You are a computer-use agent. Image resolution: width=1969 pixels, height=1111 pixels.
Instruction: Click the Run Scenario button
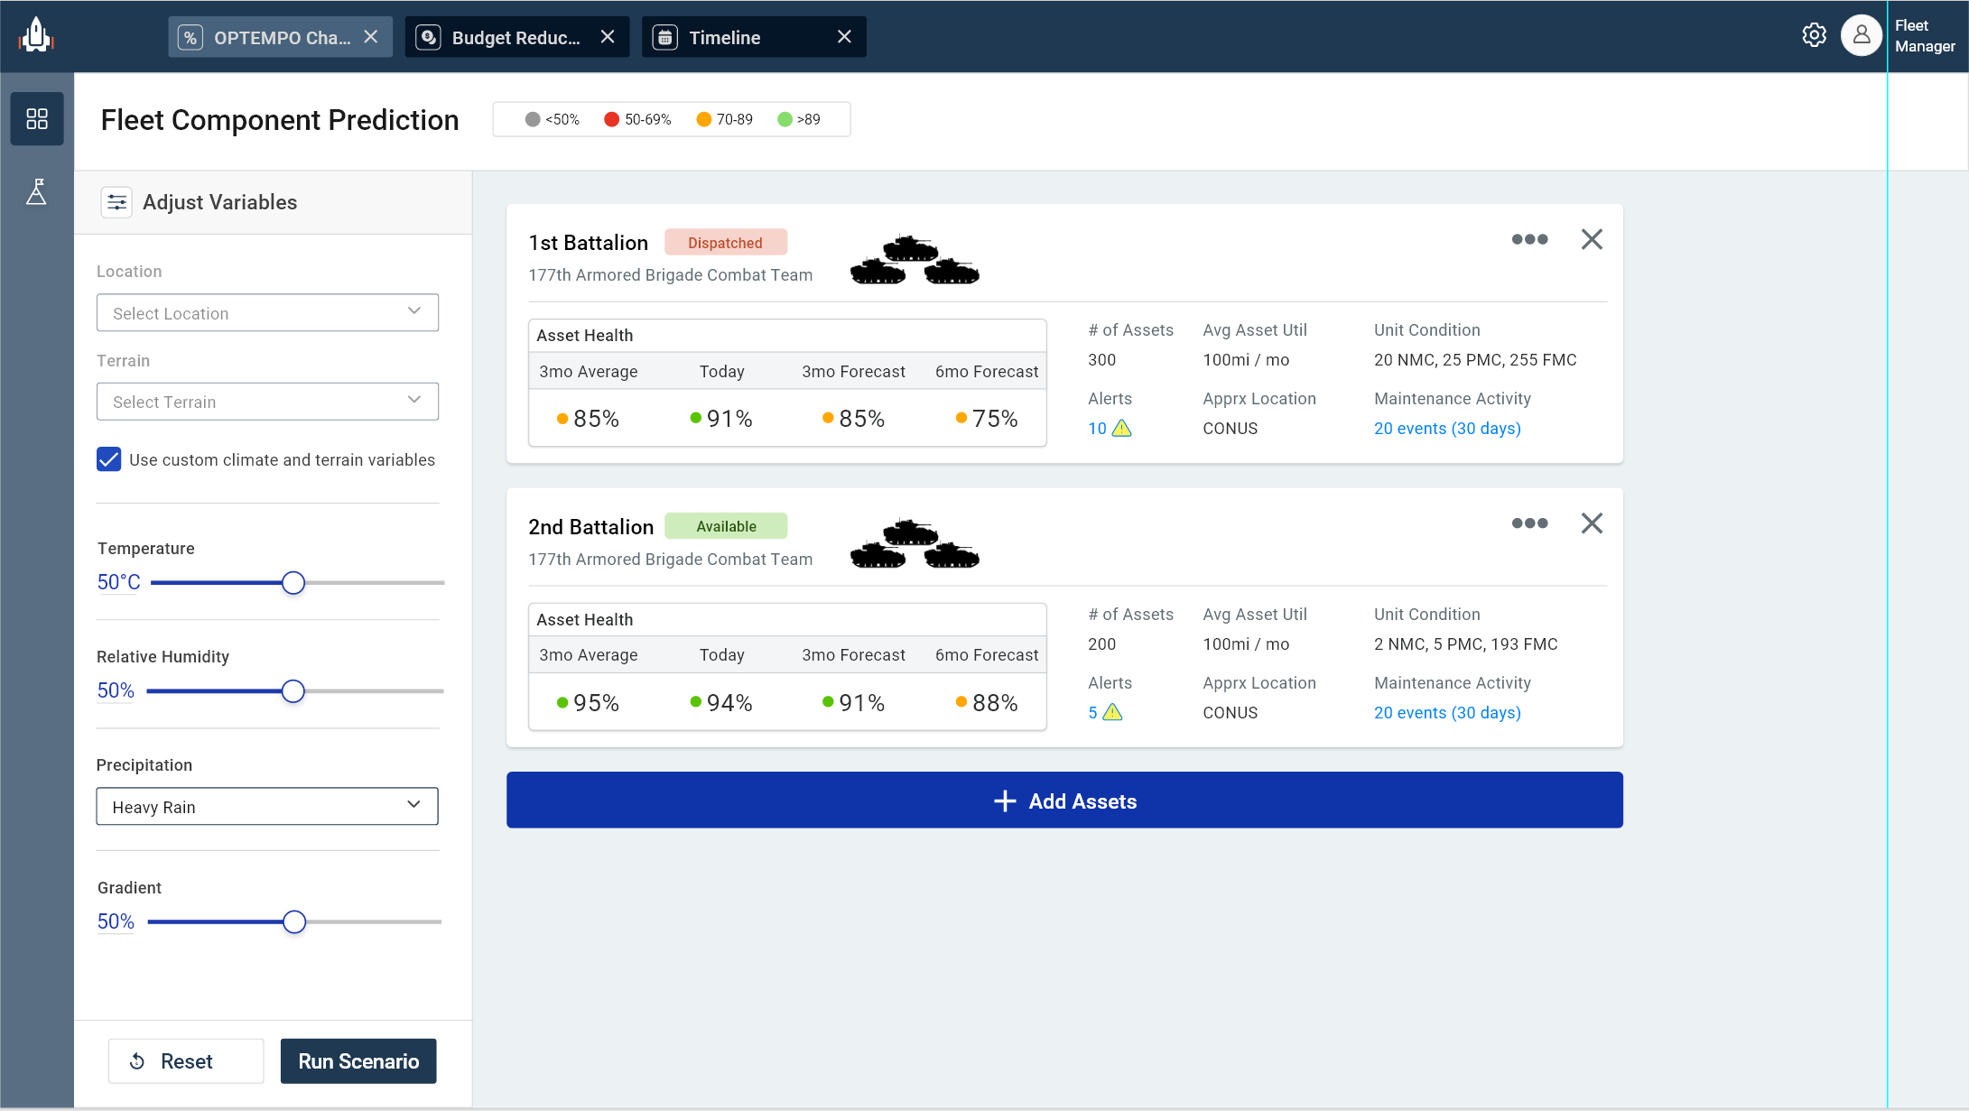tap(358, 1060)
